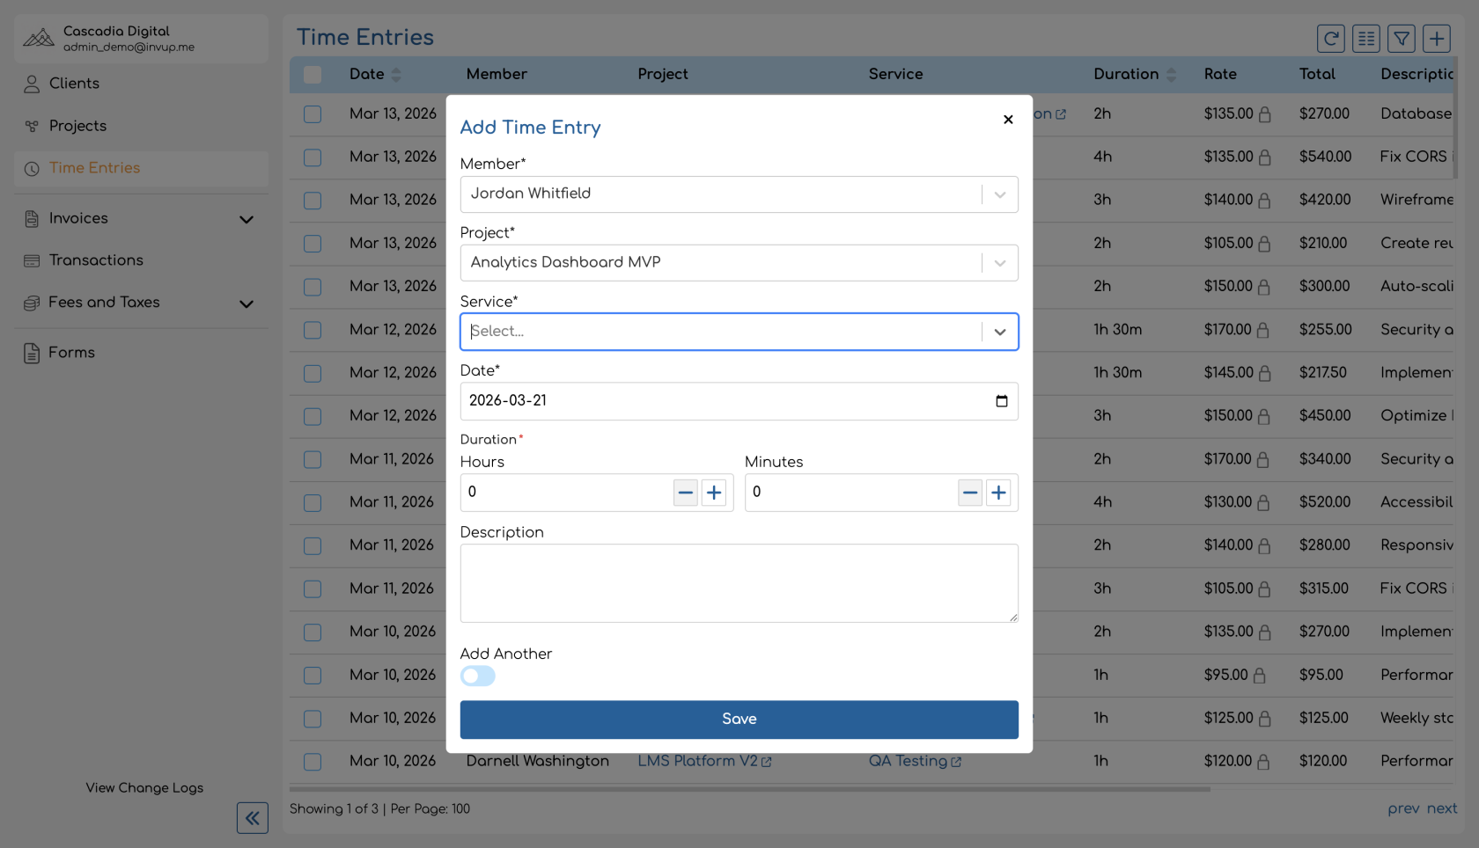
Task: Click the lock icon beside $145.00 rate
Action: 1265,373
